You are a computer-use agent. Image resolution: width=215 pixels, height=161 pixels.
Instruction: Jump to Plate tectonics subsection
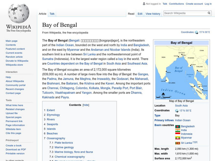pyautogui.click(x=64, y=142)
